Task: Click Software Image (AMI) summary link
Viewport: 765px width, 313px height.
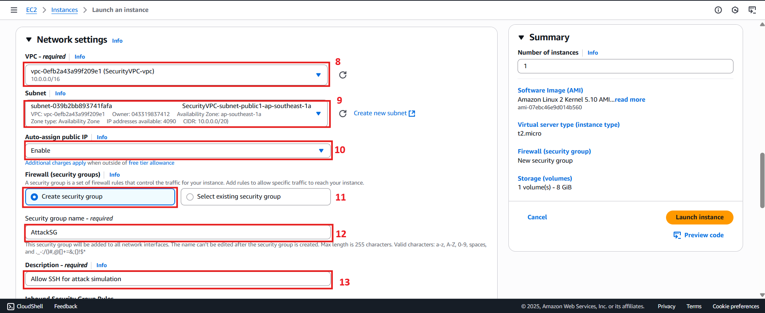Action: 550,91
